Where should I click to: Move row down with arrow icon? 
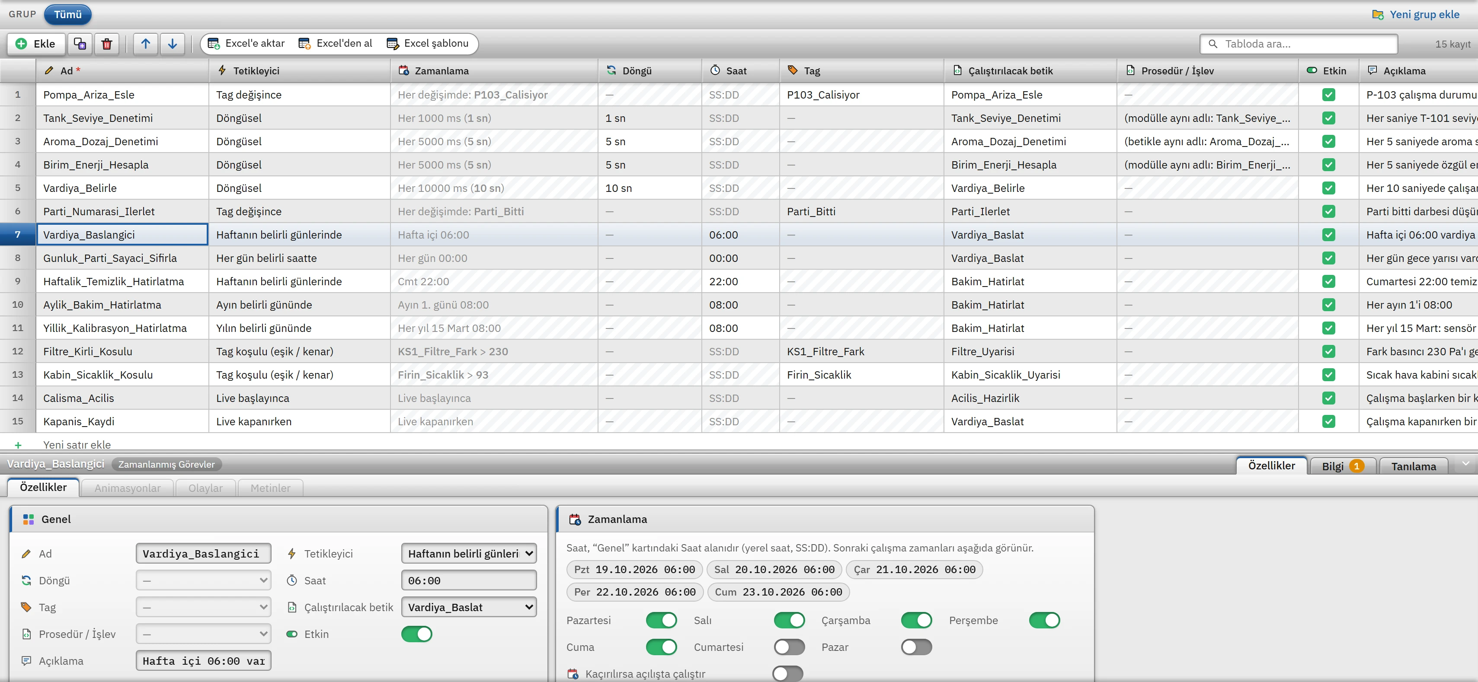(x=172, y=44)
